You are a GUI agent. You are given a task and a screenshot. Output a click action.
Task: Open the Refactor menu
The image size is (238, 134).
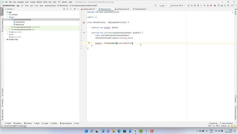[x=39, y=2]
